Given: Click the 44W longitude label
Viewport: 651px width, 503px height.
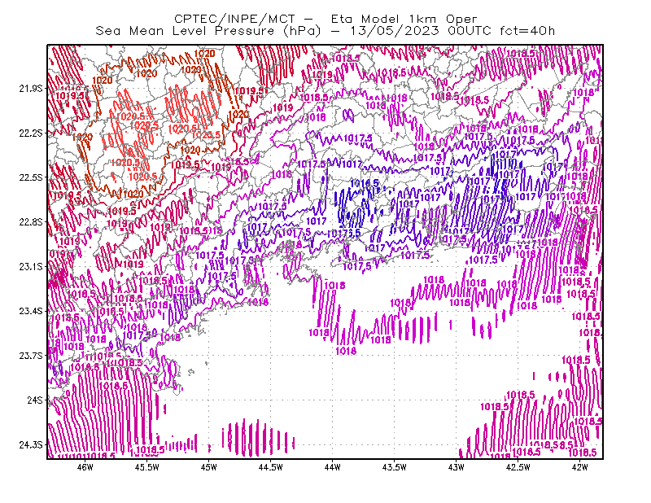Looking at the screenshot, I should point(333,467).
